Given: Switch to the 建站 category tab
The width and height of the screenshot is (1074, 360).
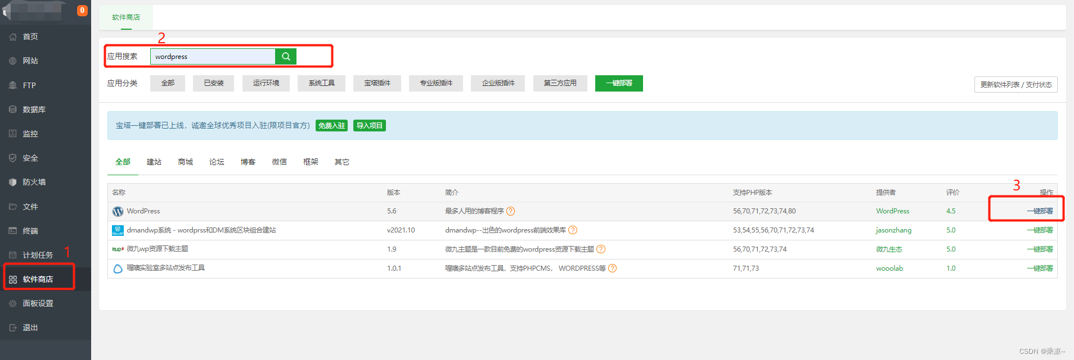Looking at the screenshot, I should click(154, 162).
